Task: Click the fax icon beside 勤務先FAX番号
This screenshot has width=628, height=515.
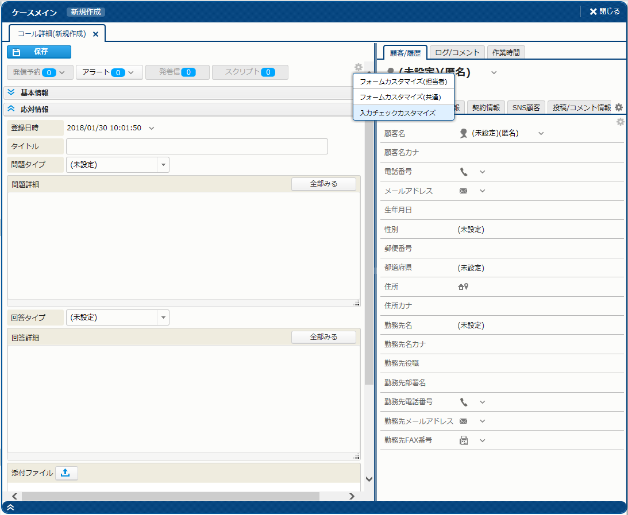Action: (x=464, y=440)
